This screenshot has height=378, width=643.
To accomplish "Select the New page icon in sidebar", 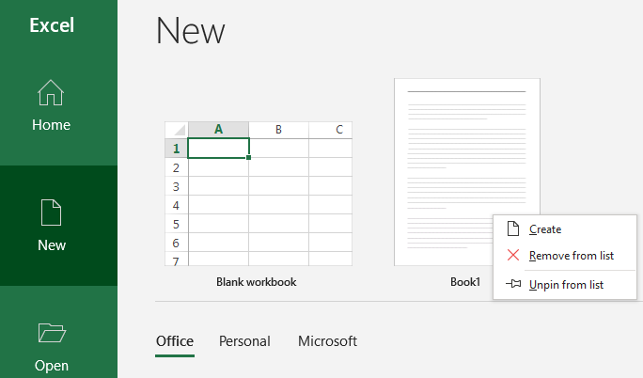I will tap(52, 213).
